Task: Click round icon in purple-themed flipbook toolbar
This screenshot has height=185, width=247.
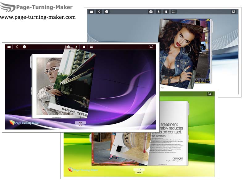Action: (x=24, y=47)
